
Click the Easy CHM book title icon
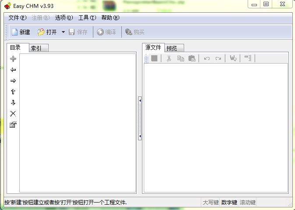[7, 6]
